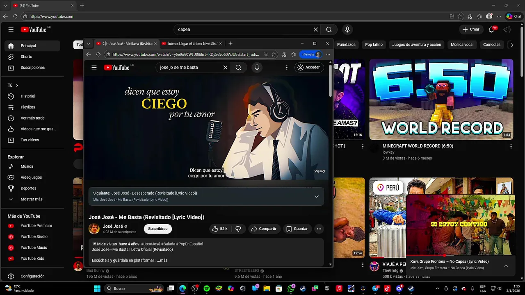Like the José José video (53 k)

coord(220,229)
